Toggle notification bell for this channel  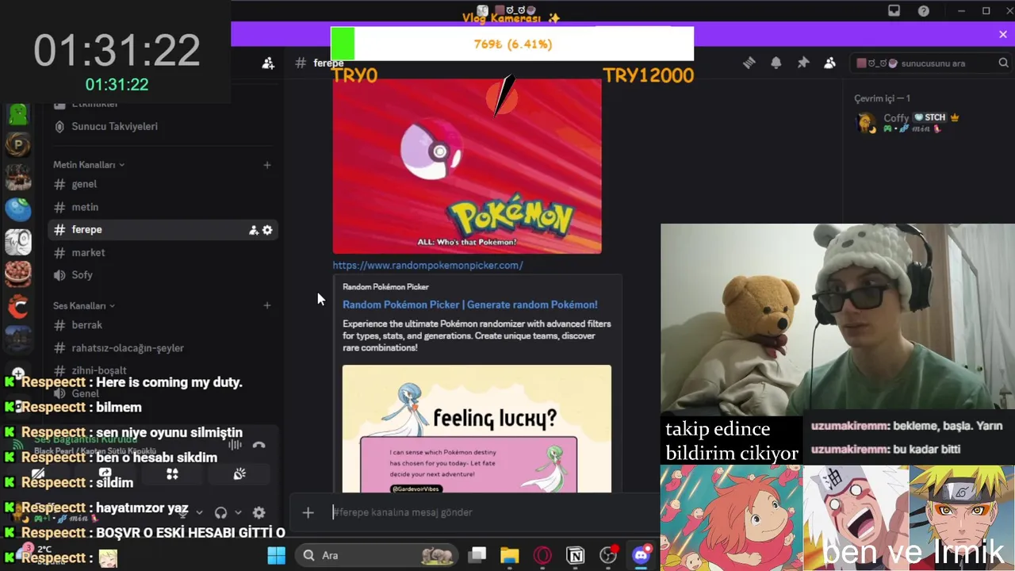(776, 63)
